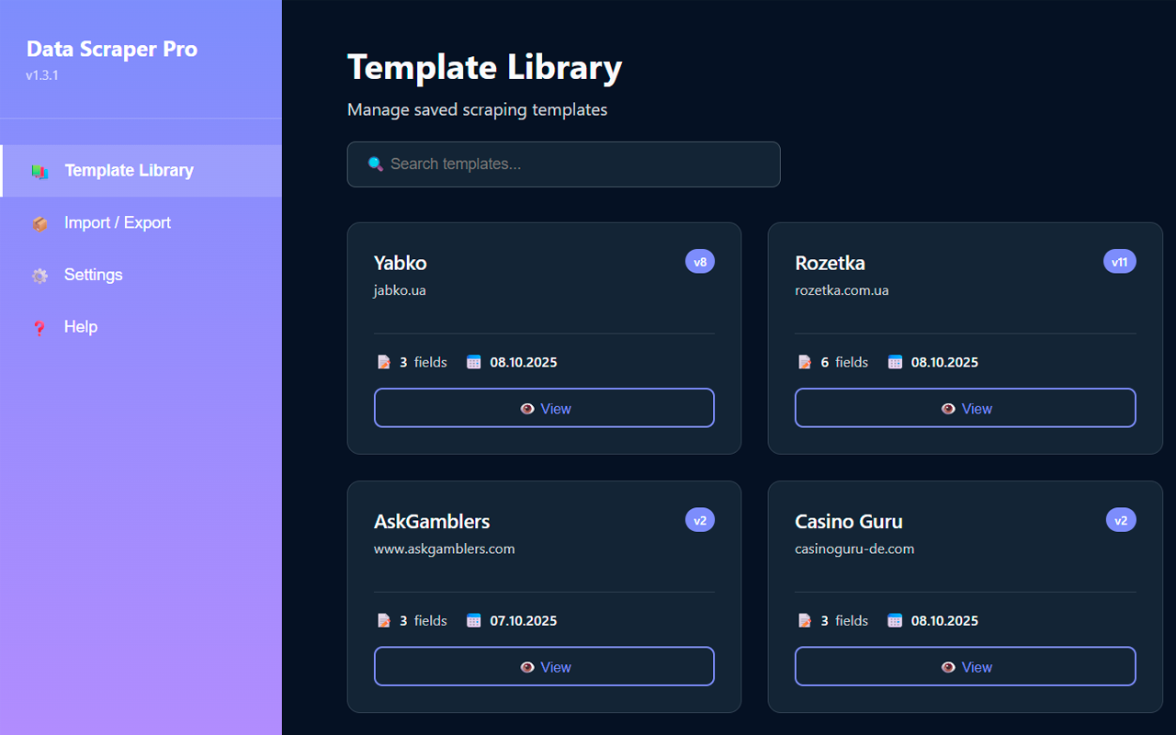
Task: Click the Help question mark icon
Action: pyautogui.click(x=40, y=328)
